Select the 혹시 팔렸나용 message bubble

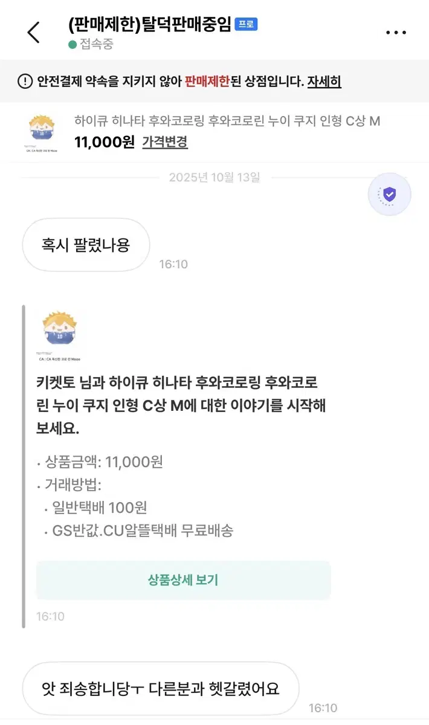tap(86, 245)
